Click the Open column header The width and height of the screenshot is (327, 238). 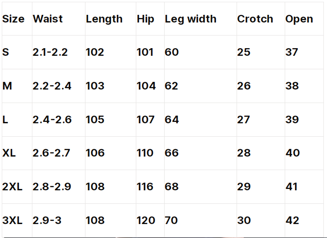299,19
